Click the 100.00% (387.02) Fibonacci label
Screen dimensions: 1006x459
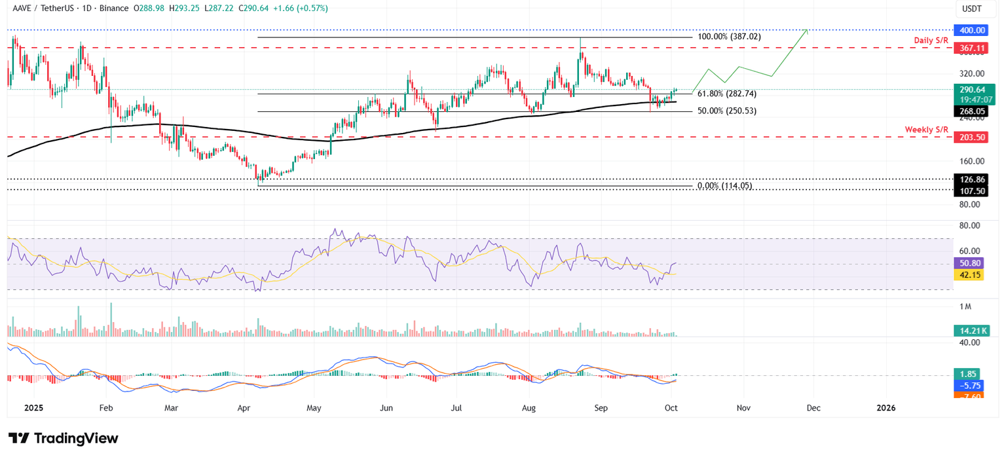[729, 37]
